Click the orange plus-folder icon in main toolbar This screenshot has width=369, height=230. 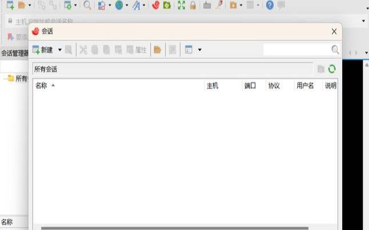click(x=233, y=5)
